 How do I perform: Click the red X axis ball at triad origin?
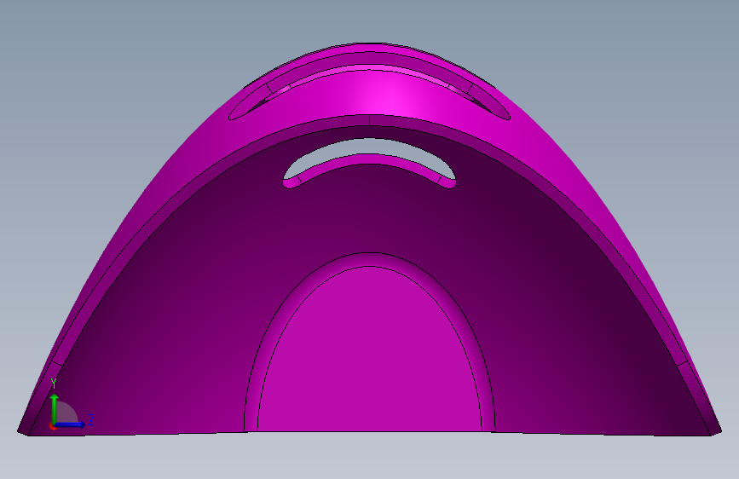coord(52,426)
